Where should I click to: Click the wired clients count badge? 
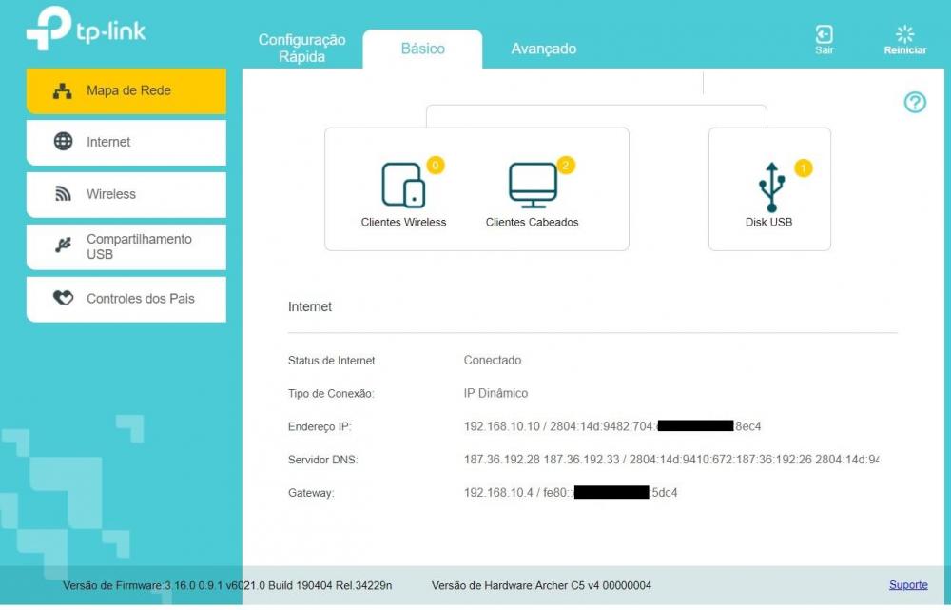566,166
